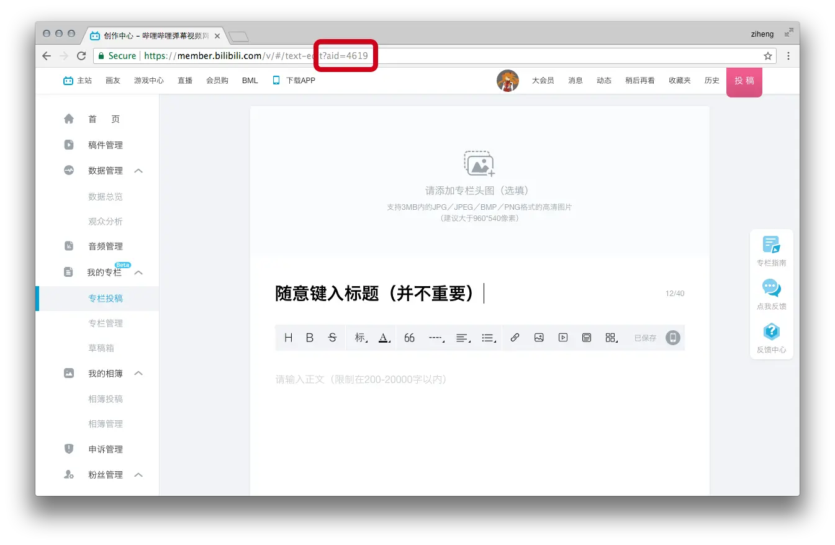Open 动态 in the top navigation
The height and width of the screenshot is (545, 835).
tap(604, 81)
